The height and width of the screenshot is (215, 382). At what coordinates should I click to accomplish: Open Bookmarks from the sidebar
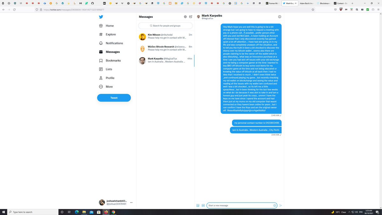110,61
